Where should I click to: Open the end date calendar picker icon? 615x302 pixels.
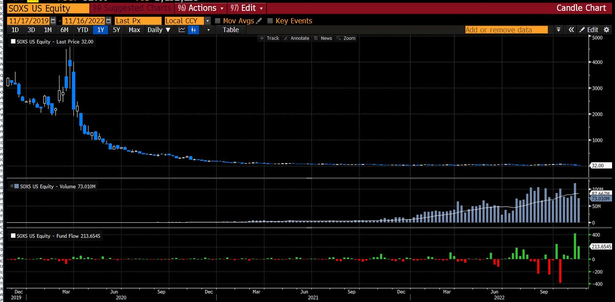[x=109, y=21]
